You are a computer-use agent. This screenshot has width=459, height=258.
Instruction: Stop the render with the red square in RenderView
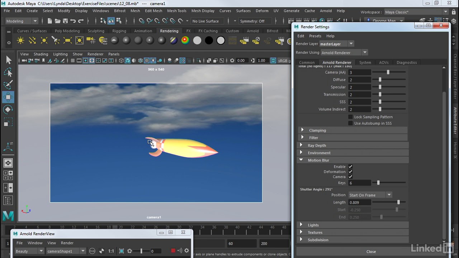click(x=173, y=251)
